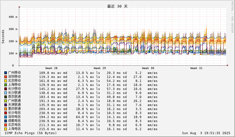Select the 119.3 ms median value

47,77
